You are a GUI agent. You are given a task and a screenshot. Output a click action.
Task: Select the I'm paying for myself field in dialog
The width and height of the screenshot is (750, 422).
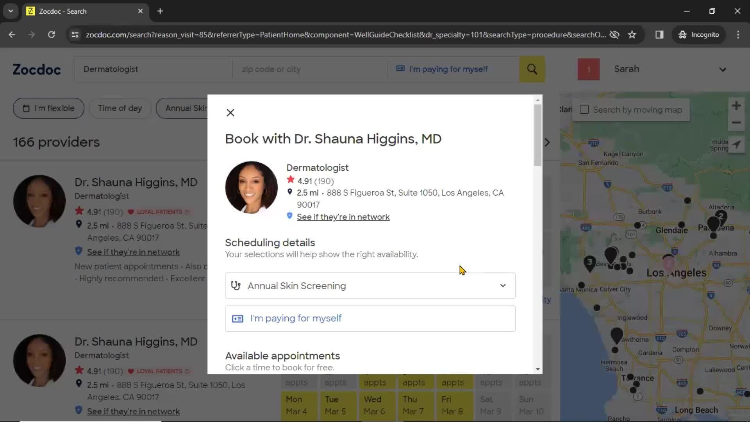[x=370, y=318]
